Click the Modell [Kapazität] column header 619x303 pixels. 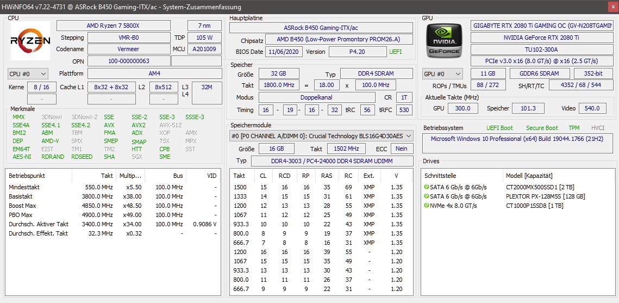(x=529, y=175)
